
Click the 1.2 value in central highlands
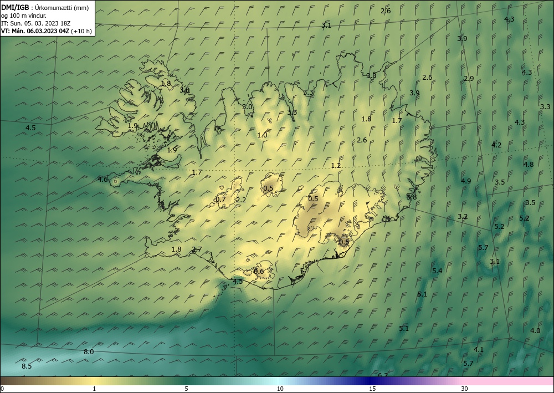(336, 165)
